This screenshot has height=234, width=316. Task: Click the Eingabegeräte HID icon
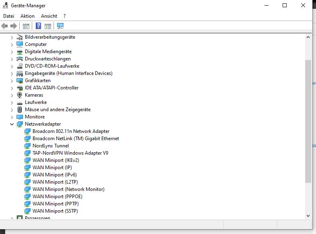[x=20, y=73]
